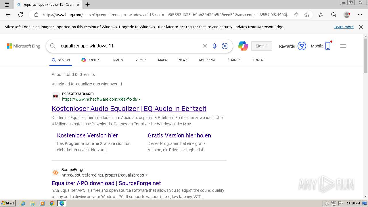Click the scrollbar down arrow
Screen dimensions: 368x207
coord(366,196)
